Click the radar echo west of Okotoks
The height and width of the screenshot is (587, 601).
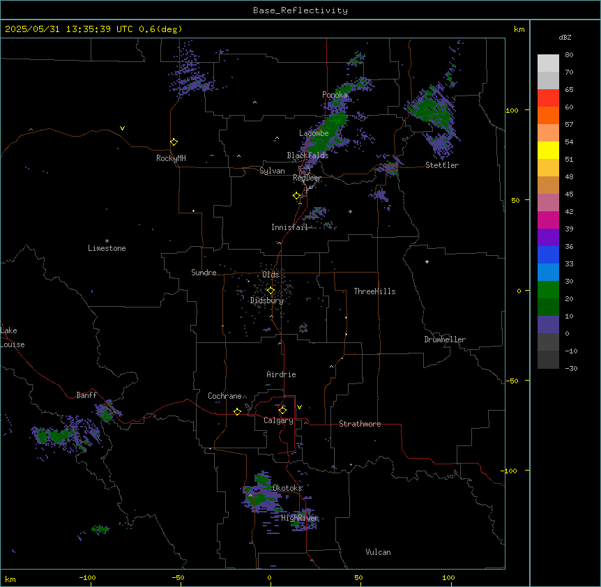[261, 493]
